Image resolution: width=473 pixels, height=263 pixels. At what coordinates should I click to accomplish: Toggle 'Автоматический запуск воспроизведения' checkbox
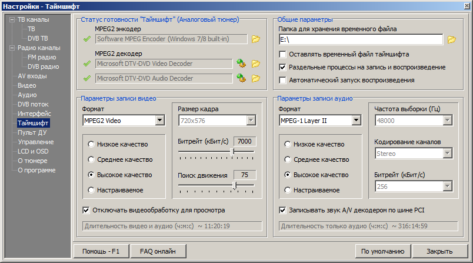283,80
